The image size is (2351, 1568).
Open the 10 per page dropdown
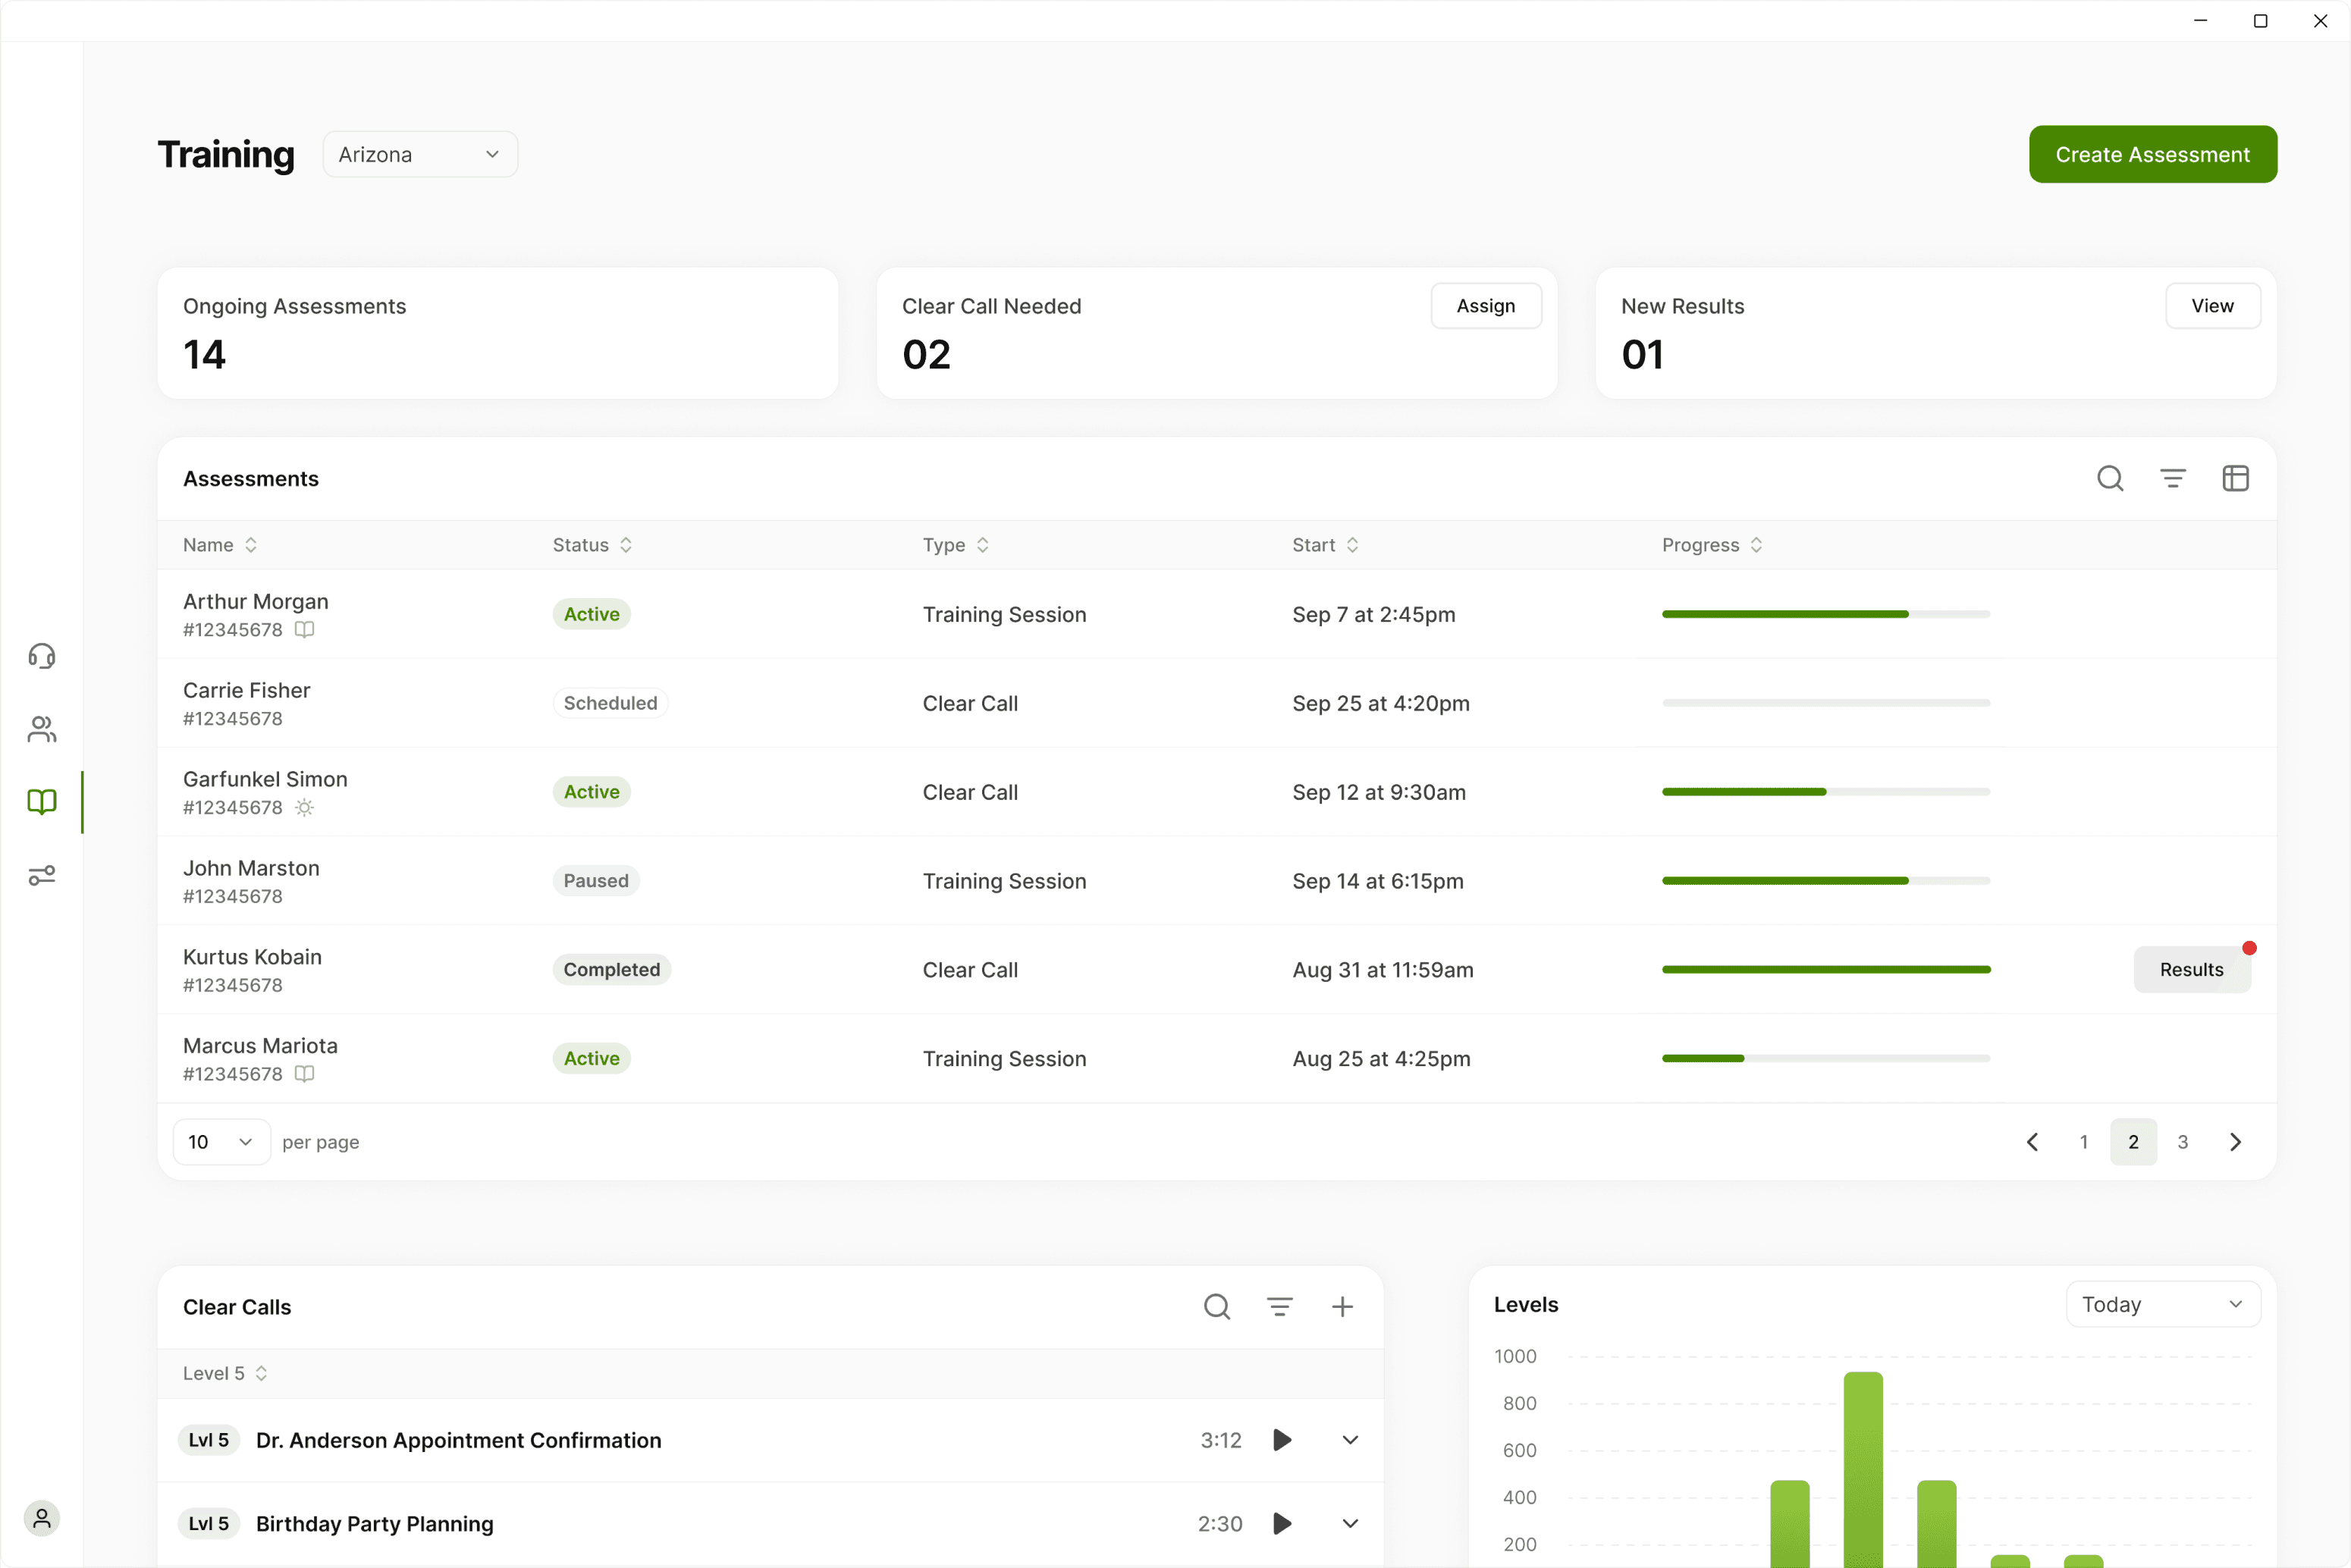(x=221, y=1142)
